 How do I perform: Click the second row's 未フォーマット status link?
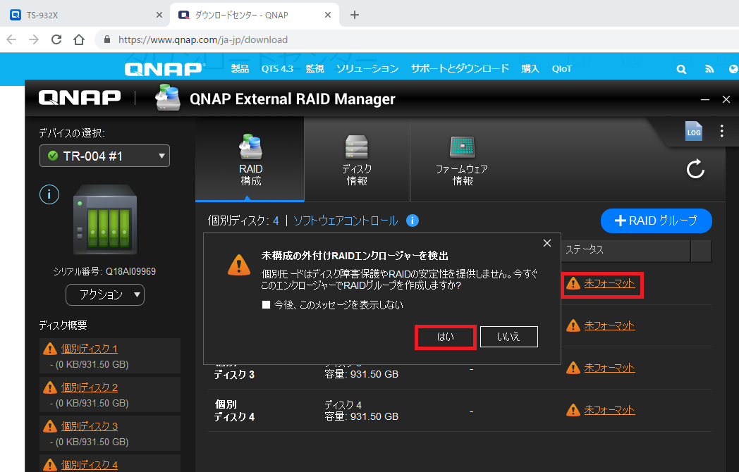(x=609, y=325)
